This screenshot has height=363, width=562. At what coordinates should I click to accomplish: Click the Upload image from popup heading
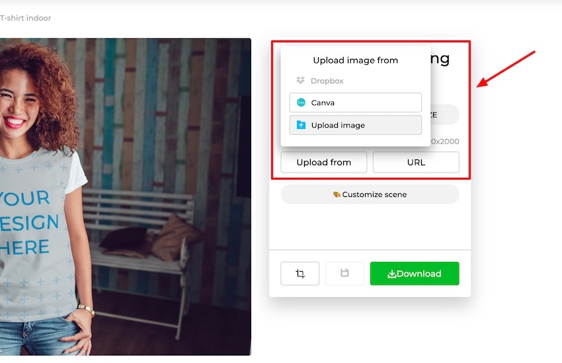click(356, 60)
